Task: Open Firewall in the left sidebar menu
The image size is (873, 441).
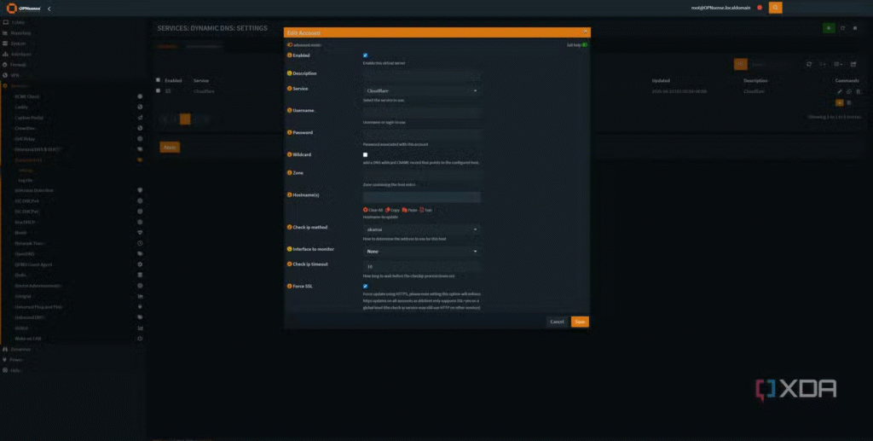Action: (18, 64)
